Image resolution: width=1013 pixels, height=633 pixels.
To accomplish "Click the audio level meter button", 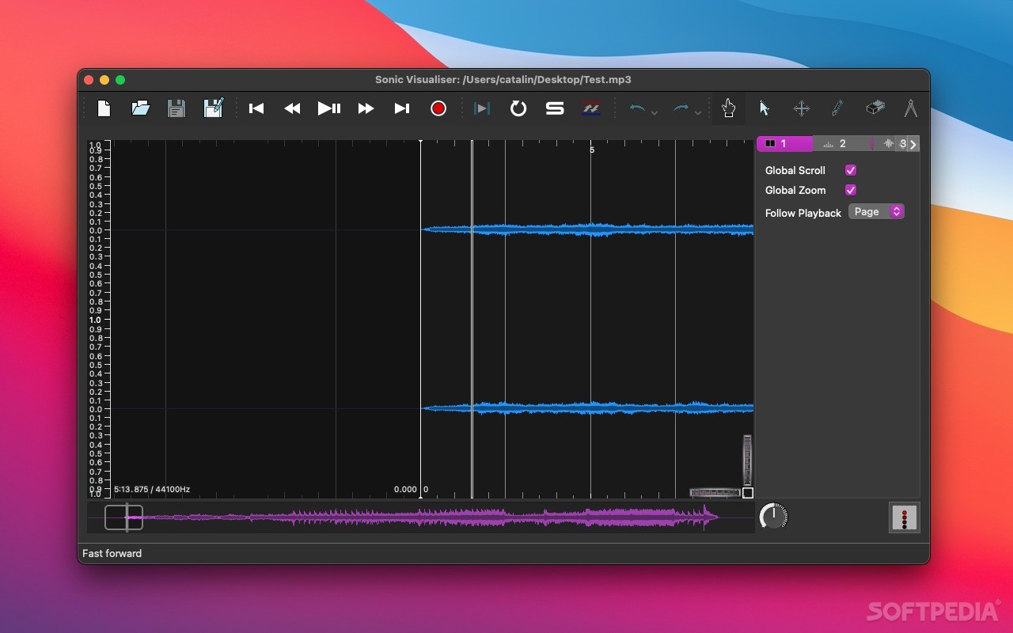I will pyautogui.click(x=905, y=517).
